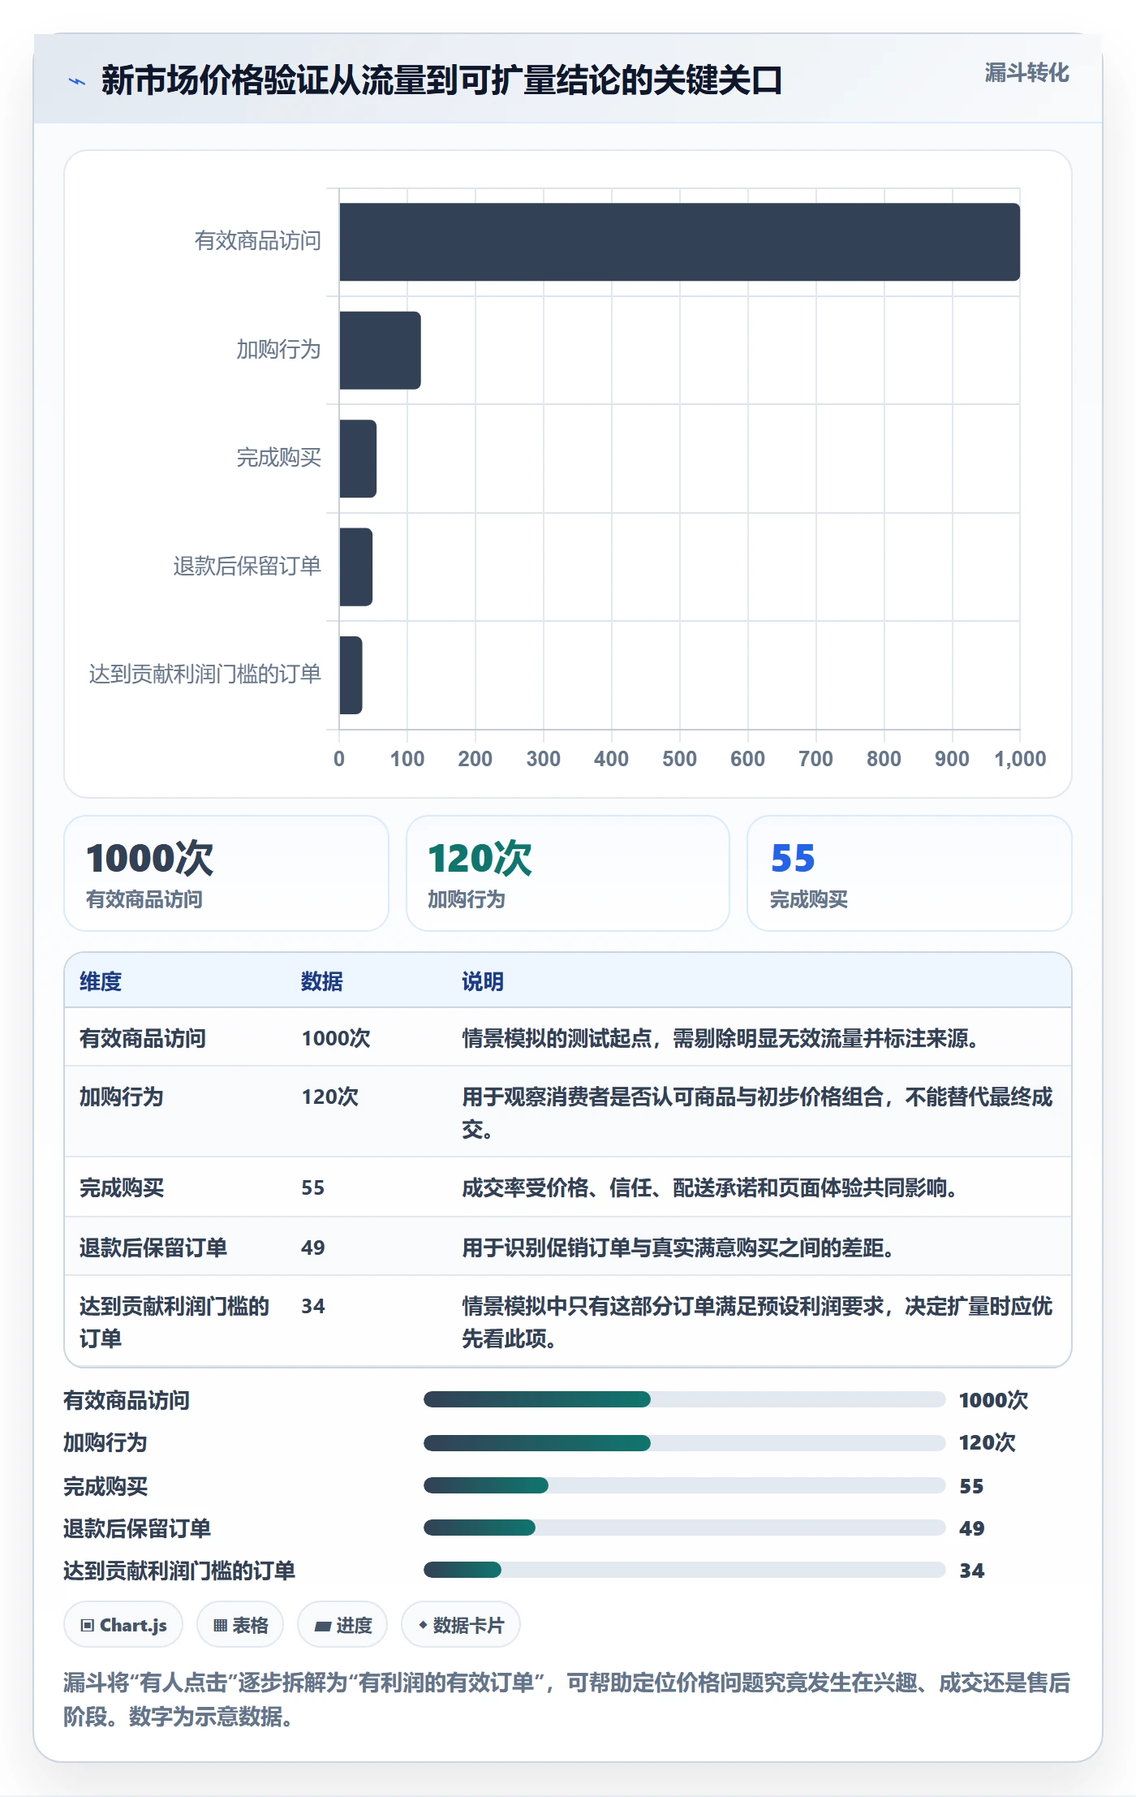Click the 1,000 tick on the chart x-axis
The width and height of the screenshot is (1136, 1797).
click(x=1020, y=759)
